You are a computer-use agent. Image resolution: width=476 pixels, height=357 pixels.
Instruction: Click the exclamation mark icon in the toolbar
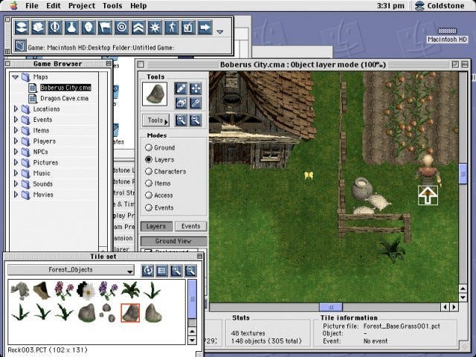click(x=54, y=28)
